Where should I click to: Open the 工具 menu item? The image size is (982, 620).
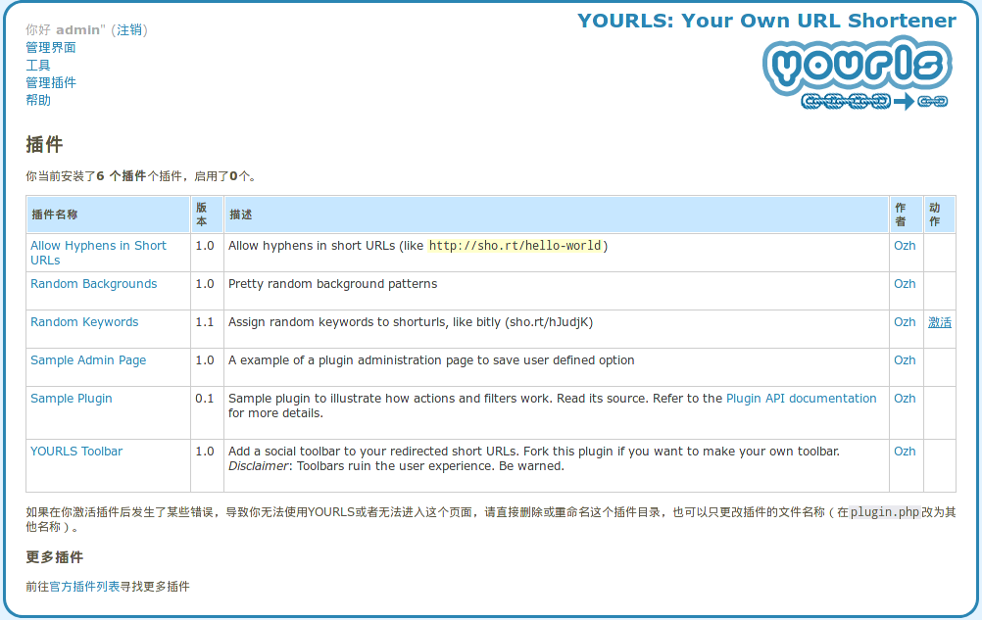(x=38, y=66)
